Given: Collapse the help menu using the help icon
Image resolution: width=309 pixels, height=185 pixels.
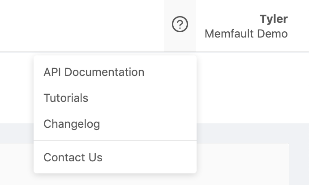Looking at the screenshot, I should 180,24.
